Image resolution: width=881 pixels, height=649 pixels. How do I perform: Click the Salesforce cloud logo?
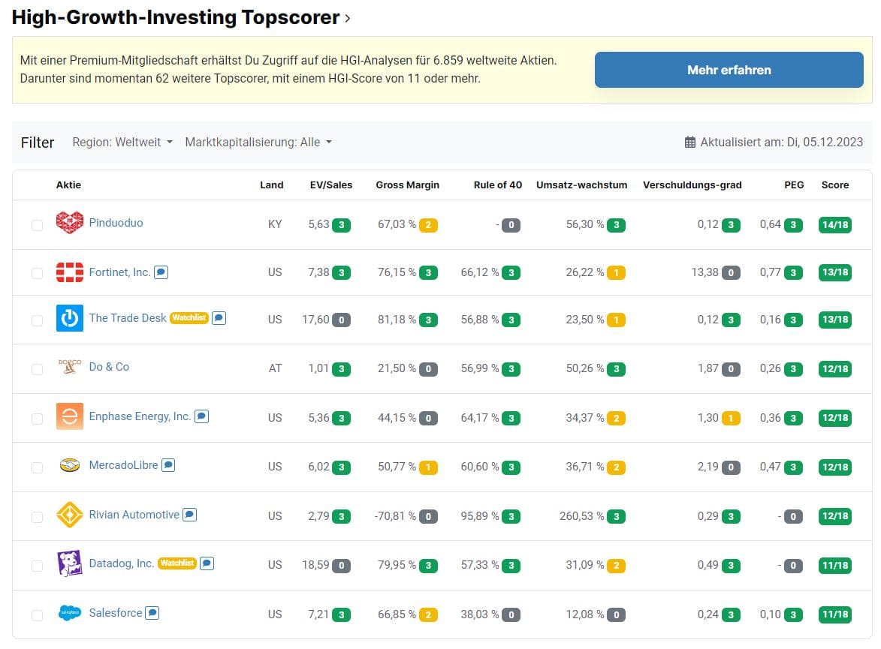coord(69,613)
